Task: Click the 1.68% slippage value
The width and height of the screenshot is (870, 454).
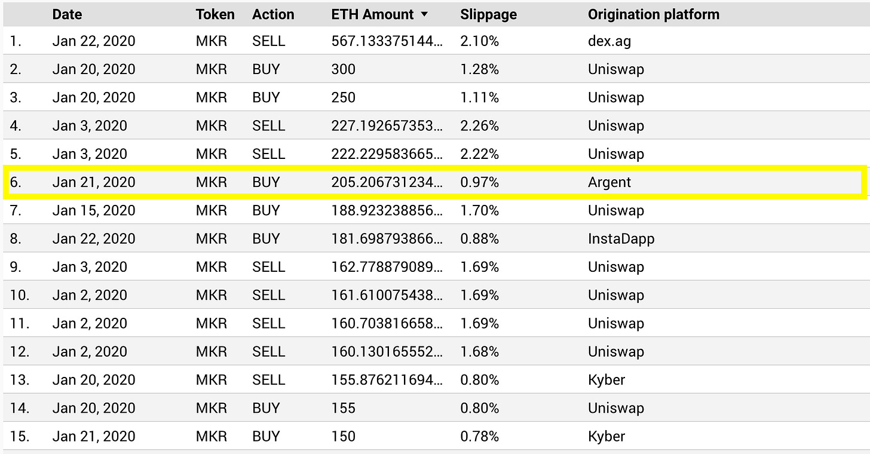Action: (480, 351)
